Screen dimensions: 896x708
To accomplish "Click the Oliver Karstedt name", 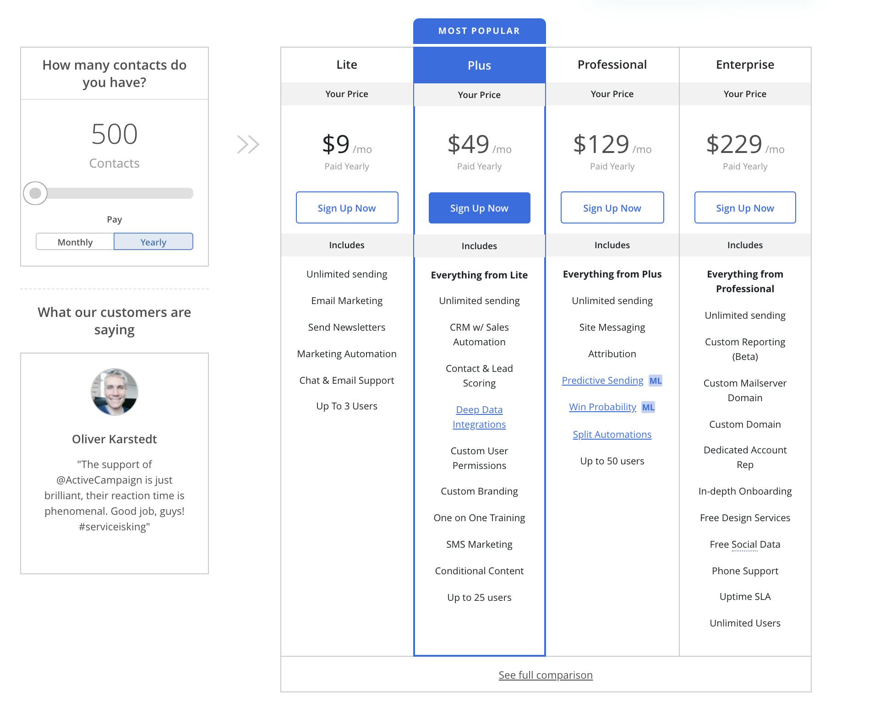I will pos(115,439).
